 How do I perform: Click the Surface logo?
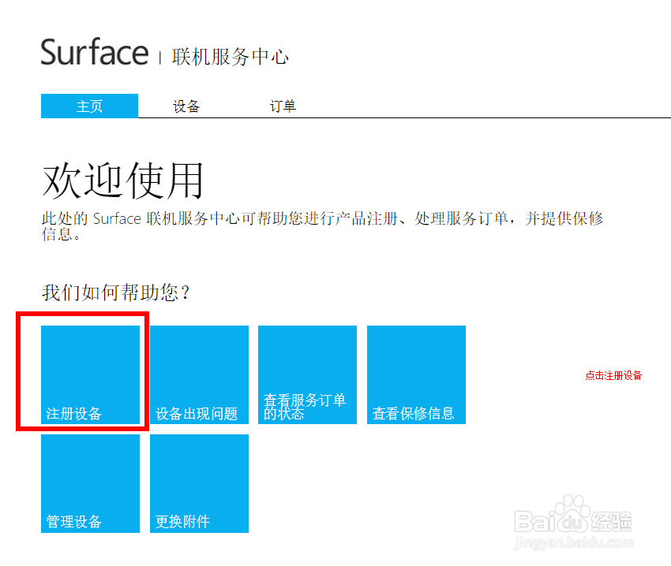pyautogui.click(x=94, y=52)
